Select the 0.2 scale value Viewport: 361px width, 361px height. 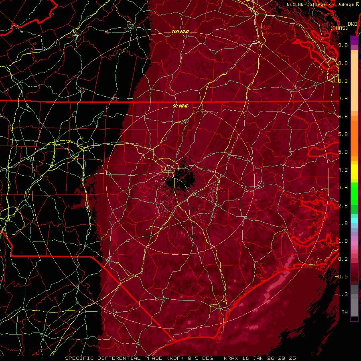pyautogui.click(x=343, y=259)
